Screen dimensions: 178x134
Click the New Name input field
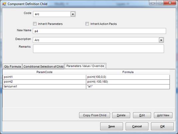[x=99, y=31]
